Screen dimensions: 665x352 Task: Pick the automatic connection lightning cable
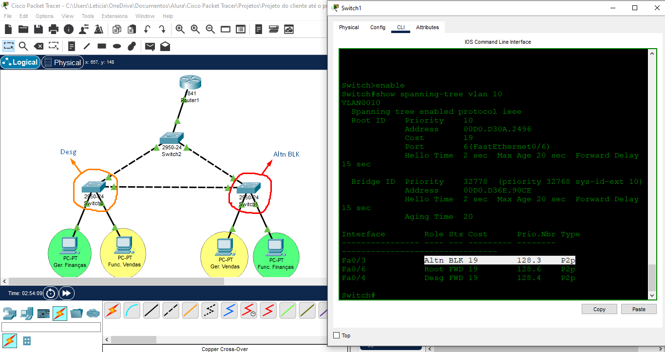pyautogui.click(x=112, y=310)
